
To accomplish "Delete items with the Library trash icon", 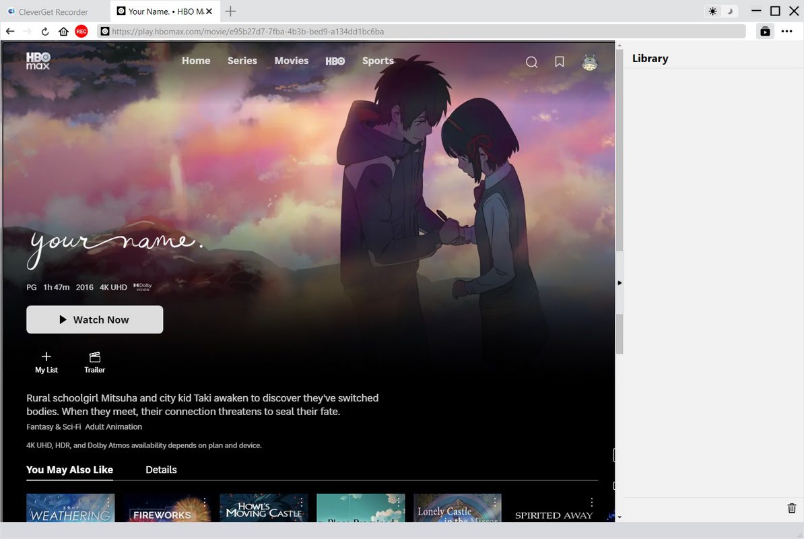I will tap(792, 508).
